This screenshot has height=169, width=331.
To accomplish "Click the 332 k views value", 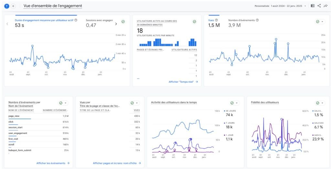I will (137, 122).
